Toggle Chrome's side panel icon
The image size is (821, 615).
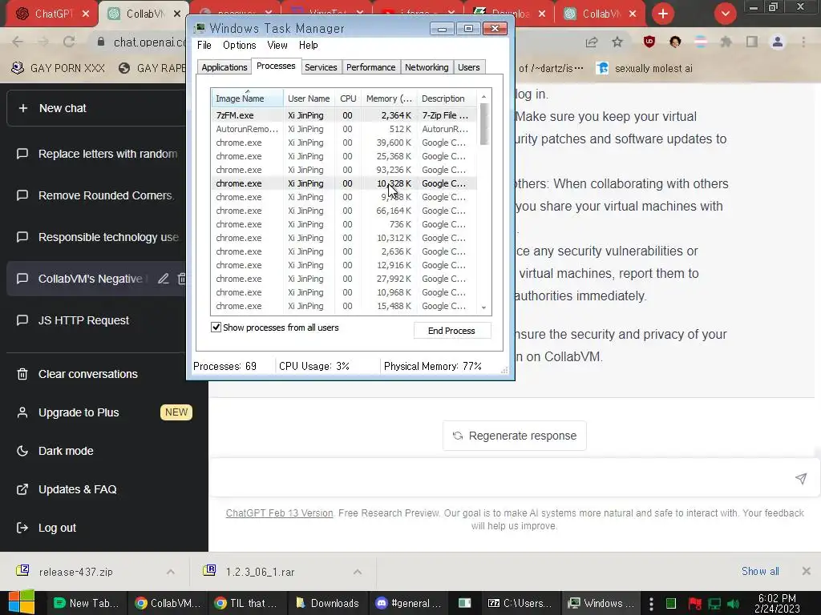tap(752, 42)
